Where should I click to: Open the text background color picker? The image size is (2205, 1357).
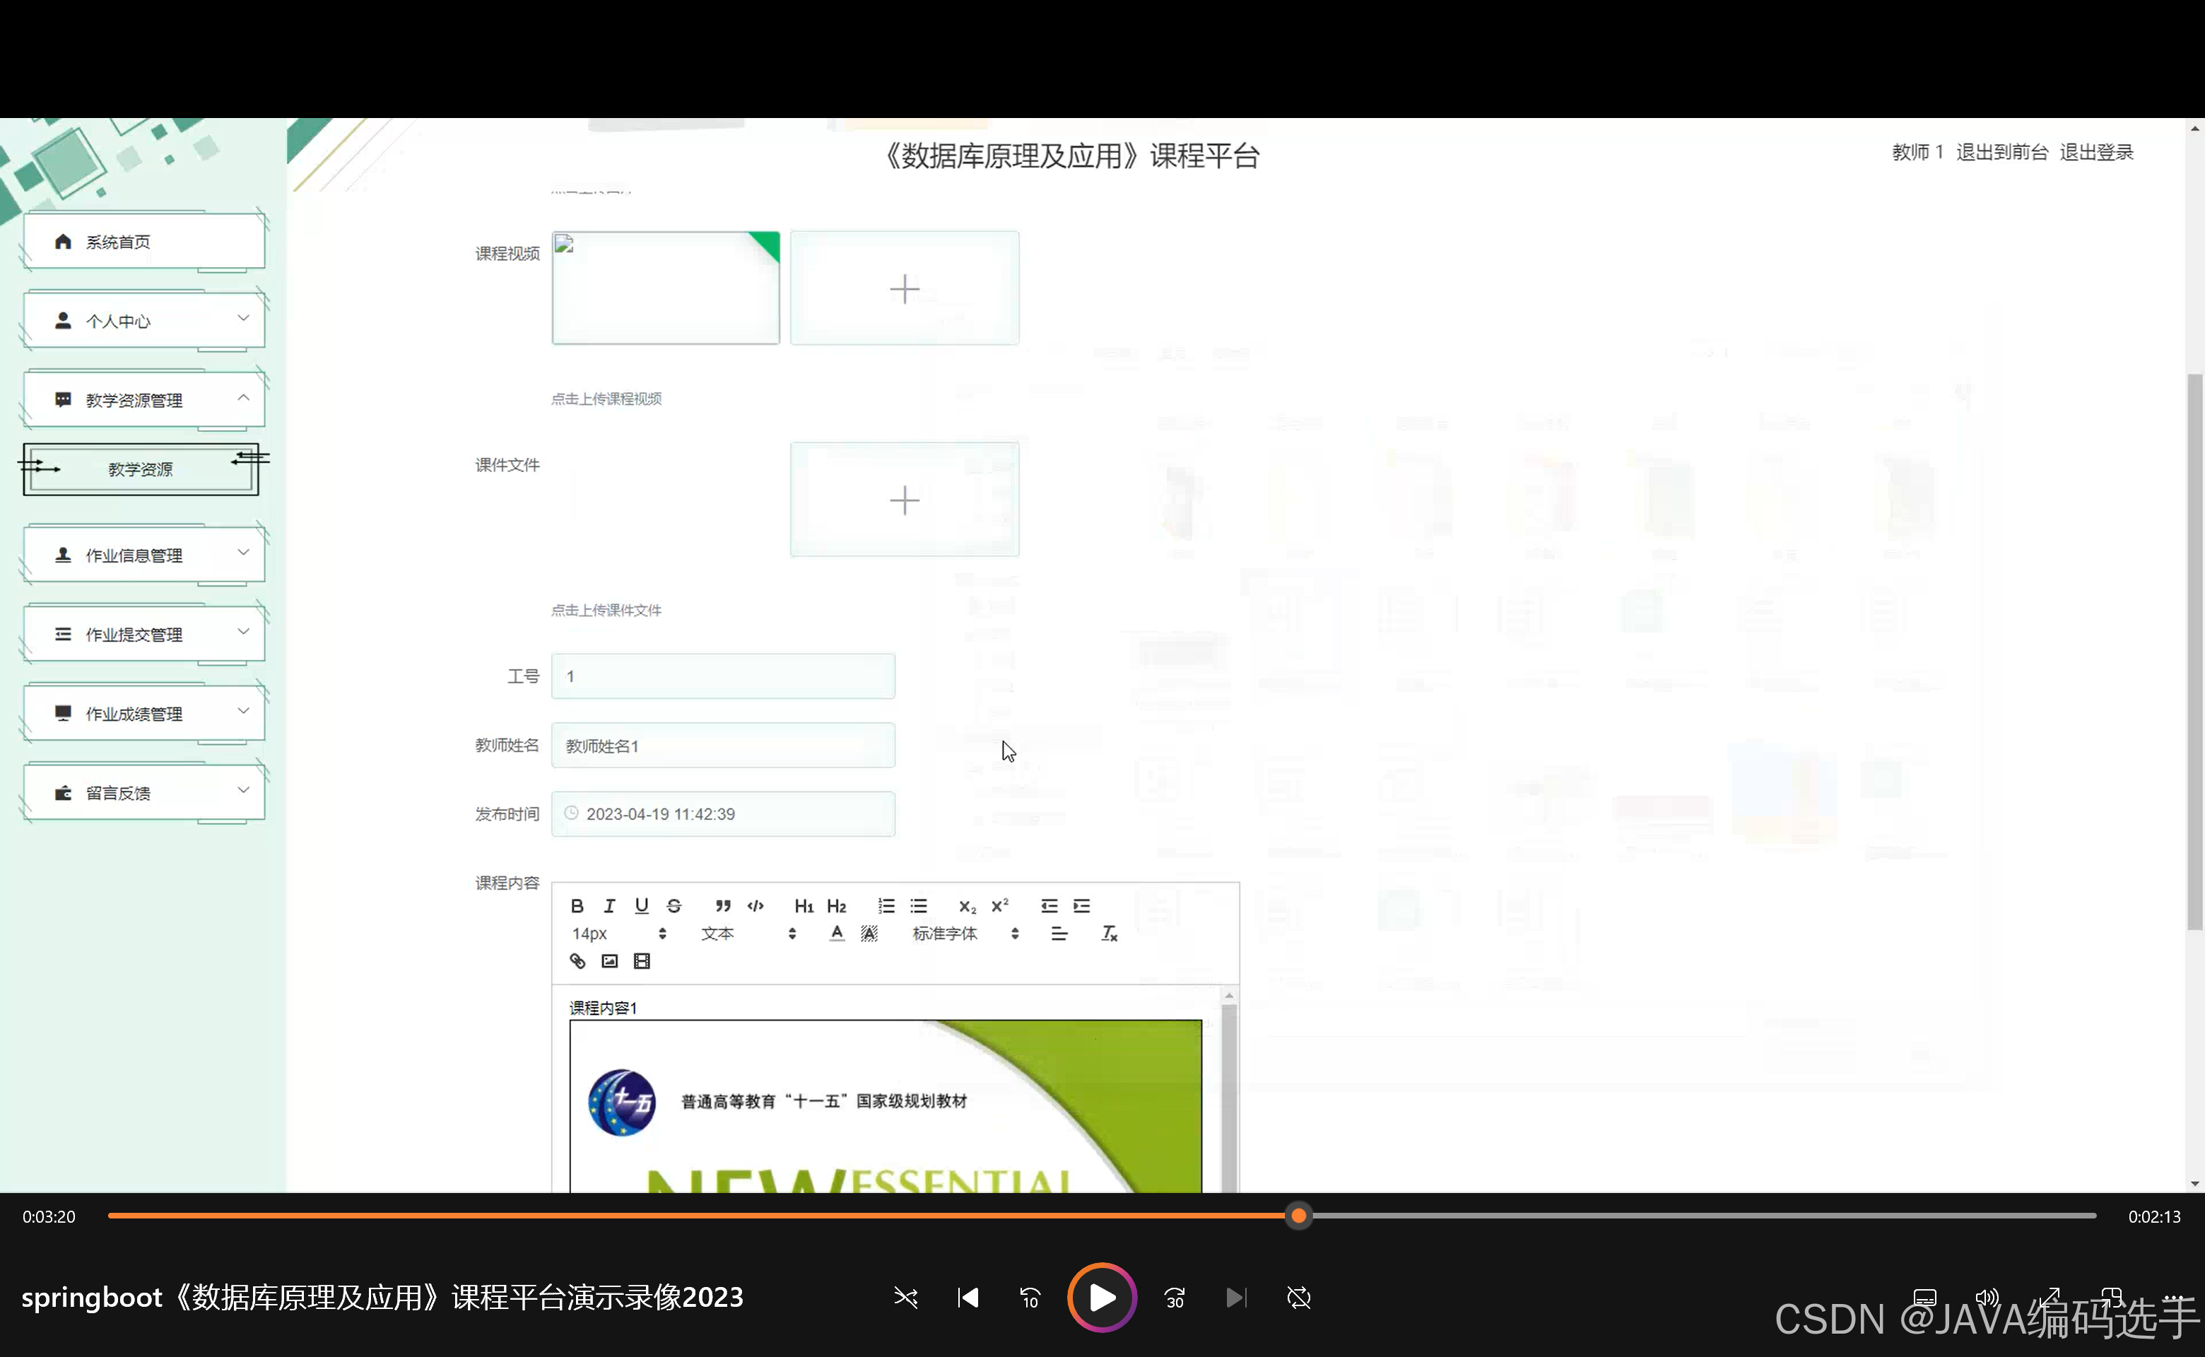869,934
